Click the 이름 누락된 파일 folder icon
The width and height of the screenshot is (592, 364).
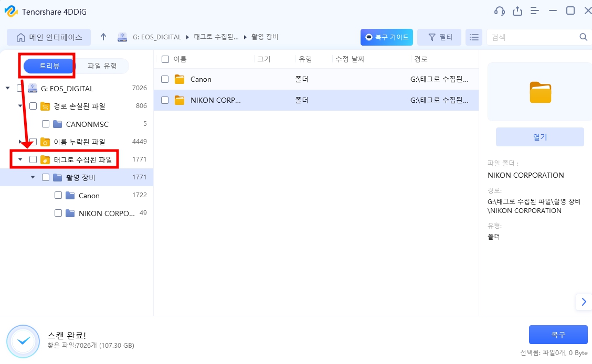click(45, 142)
